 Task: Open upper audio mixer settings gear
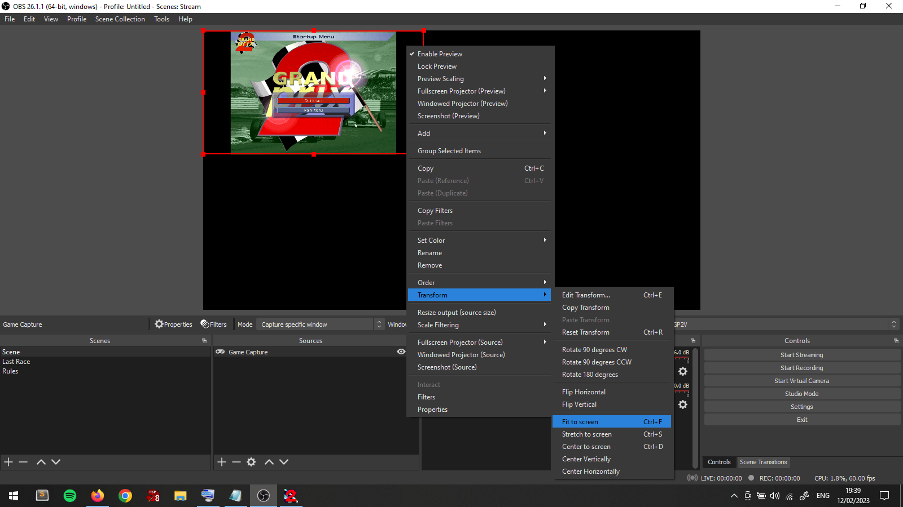pyautogui.click(x=683, y=371)
